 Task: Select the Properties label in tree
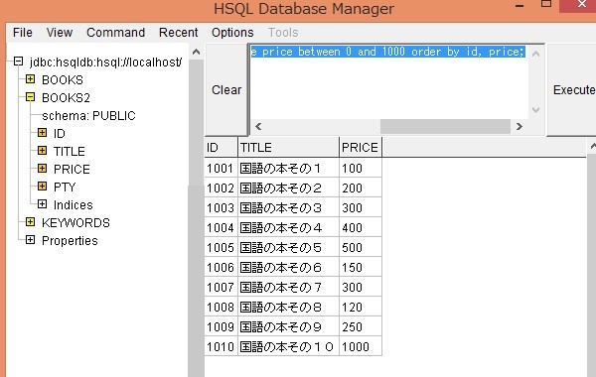[70, 241]
